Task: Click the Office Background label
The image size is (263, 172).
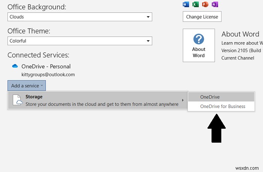Action: point(37,7)
